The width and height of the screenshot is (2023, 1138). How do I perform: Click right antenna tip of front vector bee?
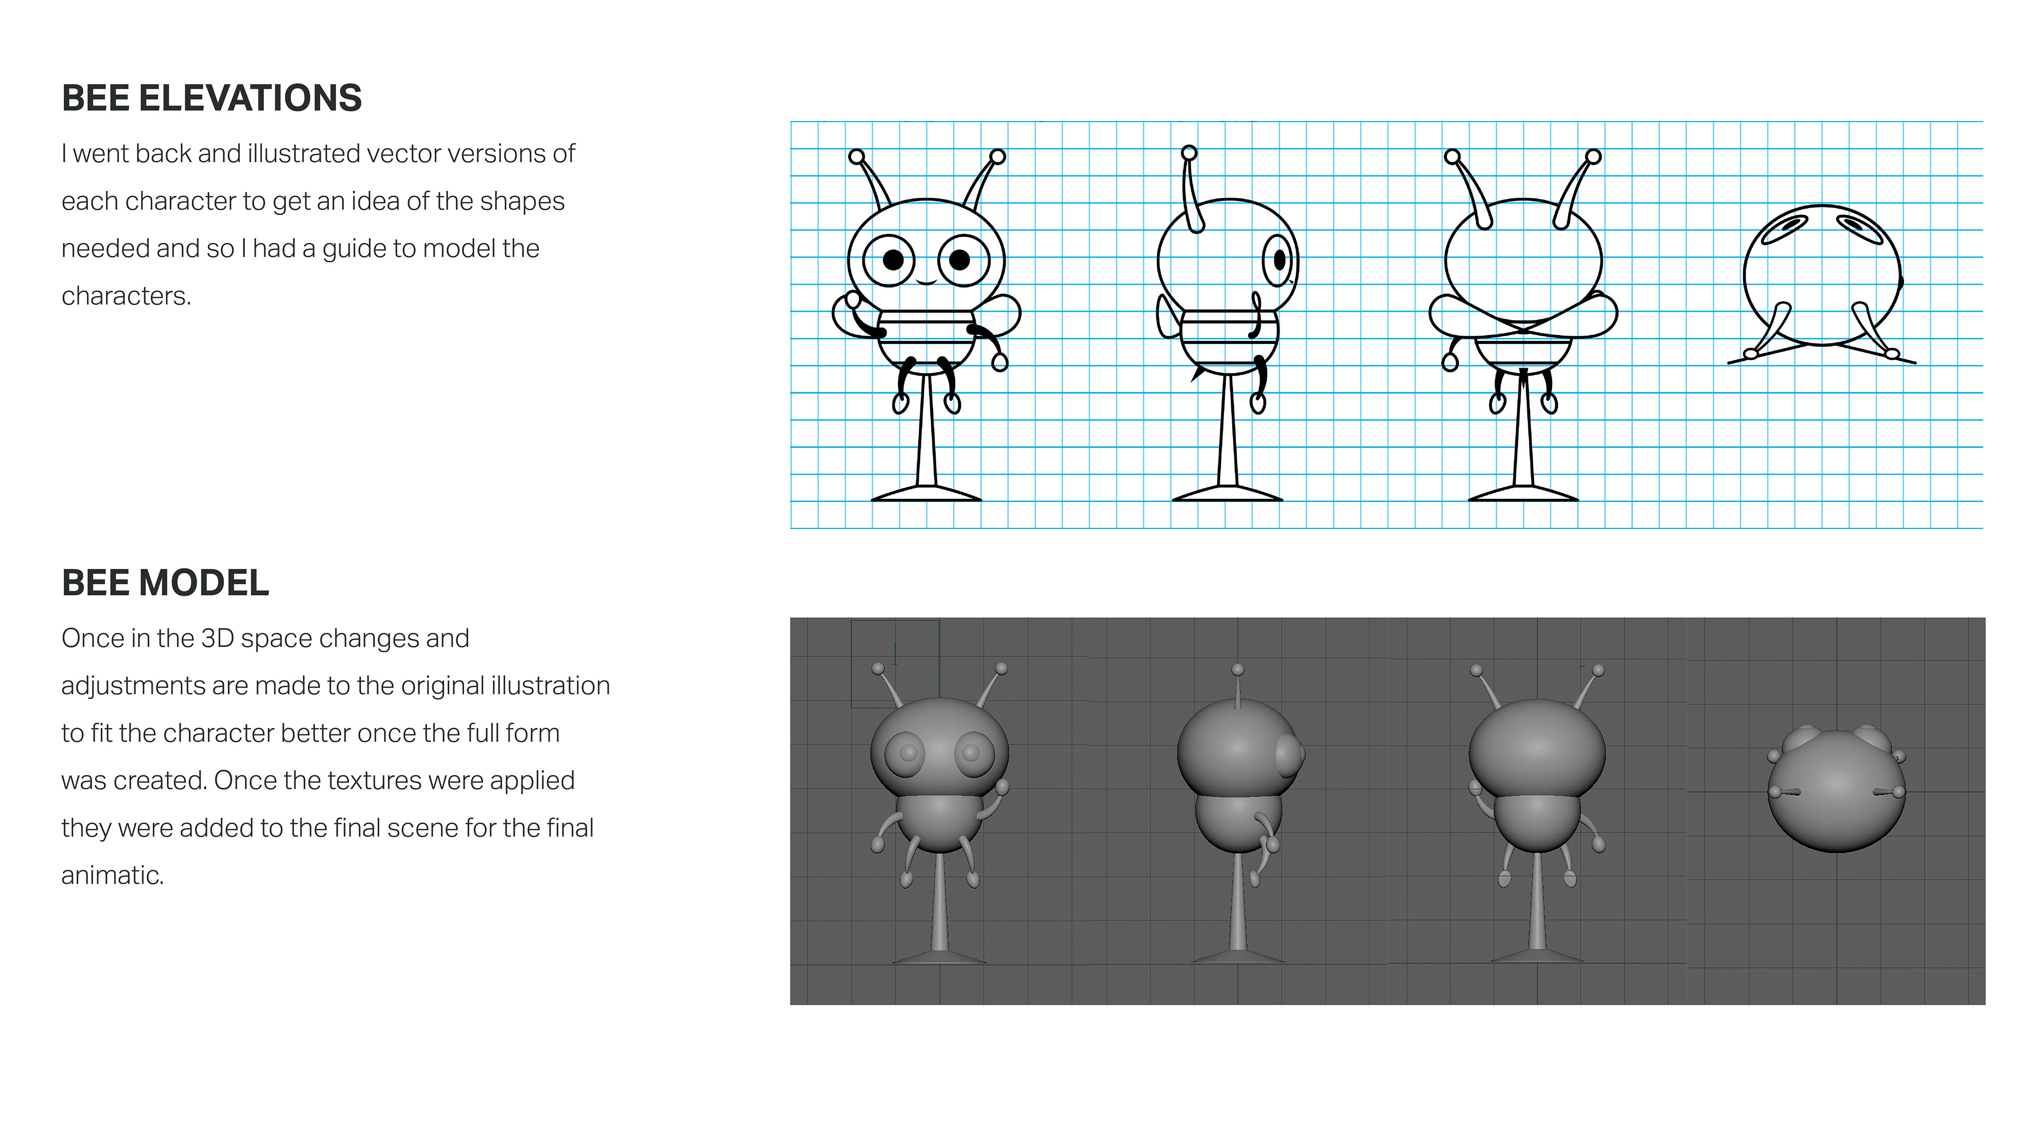click(997, 156)
